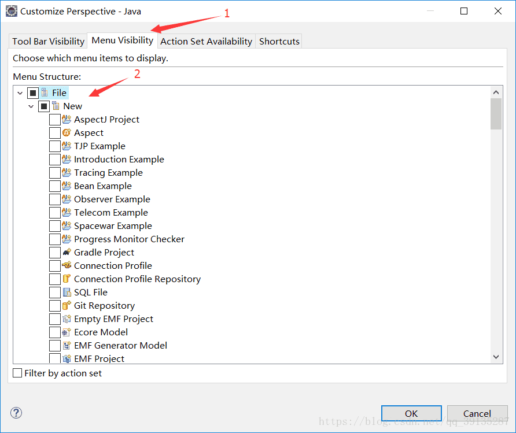Click the Connection Profile Repository icon
This screenshot has width=516, height=433.
pos(67,279)
